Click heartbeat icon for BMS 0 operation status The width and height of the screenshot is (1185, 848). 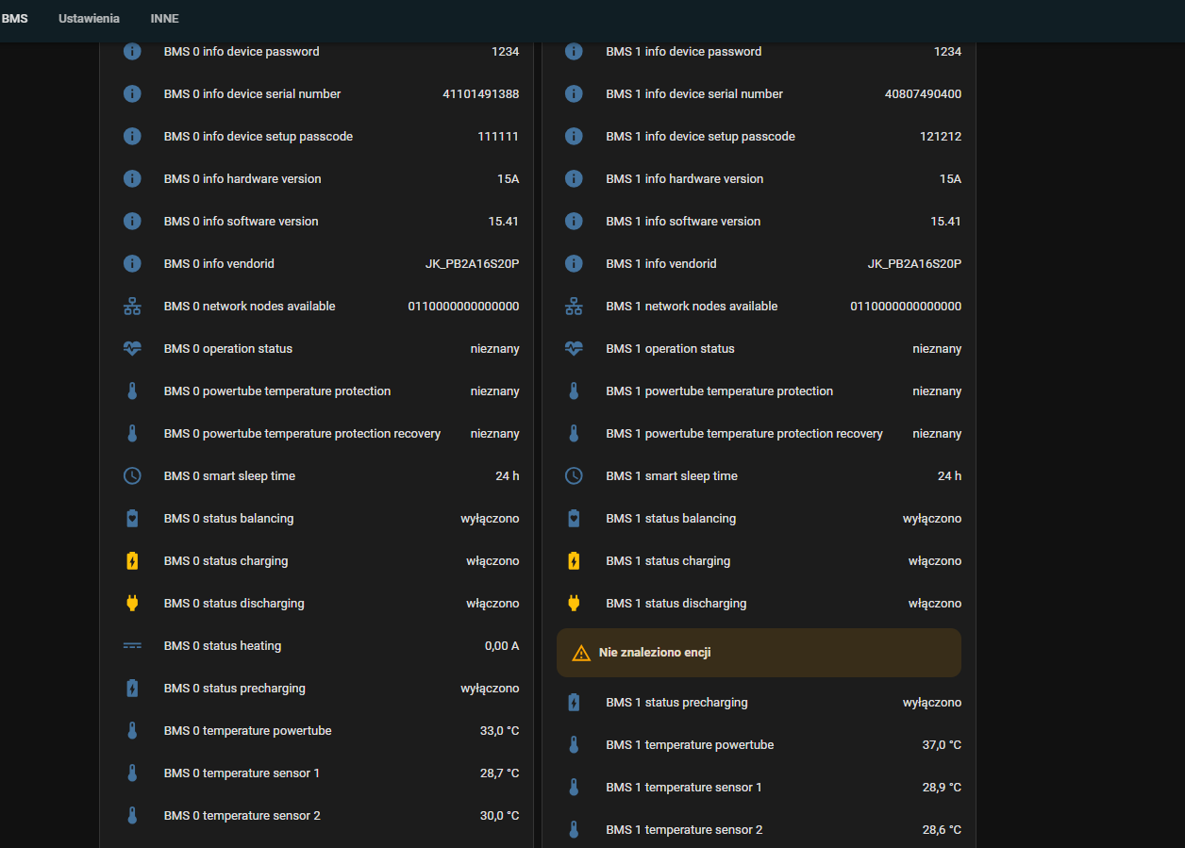(132, 349)
